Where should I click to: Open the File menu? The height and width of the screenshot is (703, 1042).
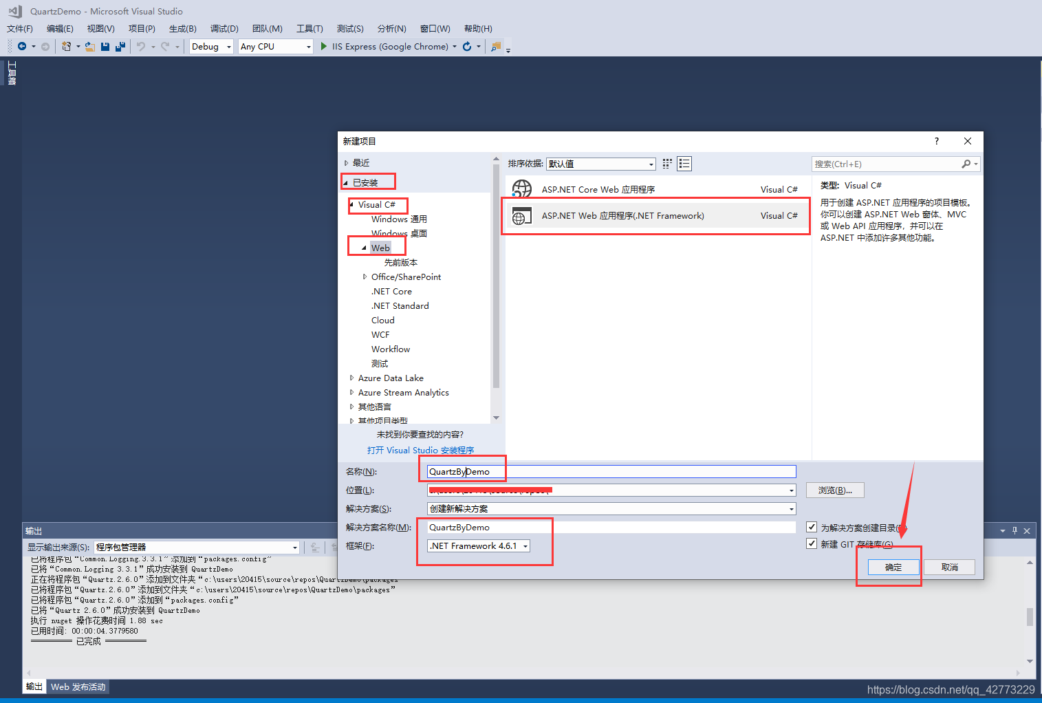[x=20, y=28]
